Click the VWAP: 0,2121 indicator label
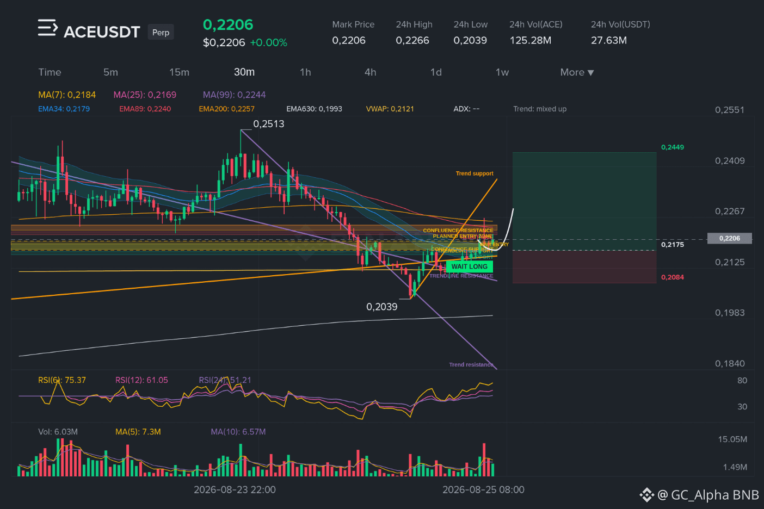 point(390,109)
